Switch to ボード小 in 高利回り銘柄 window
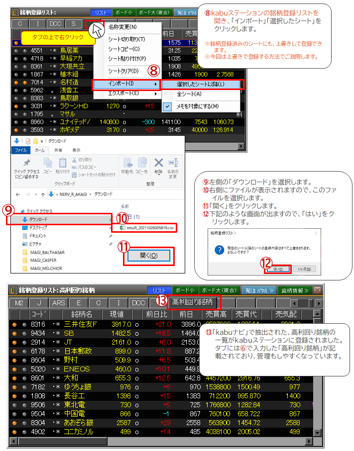The height and width of the screenshot is (451, 354). [185, 290]
